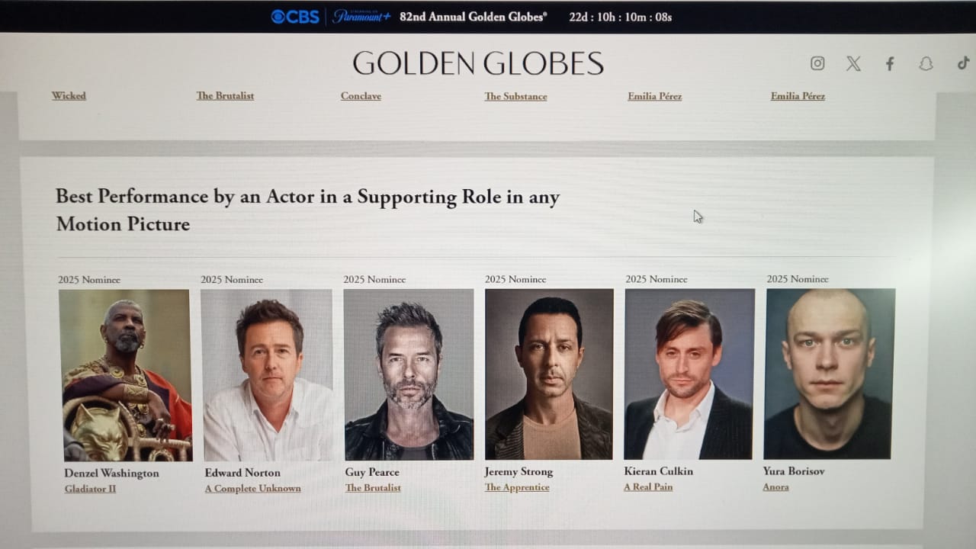The width and height of the screenshot is (976, 549).
Task: Open the X (Twitter) icon
Action: (x=853, y=64)
